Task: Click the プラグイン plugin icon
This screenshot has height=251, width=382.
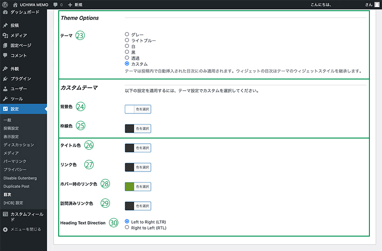Action: [x=5, y=79]
